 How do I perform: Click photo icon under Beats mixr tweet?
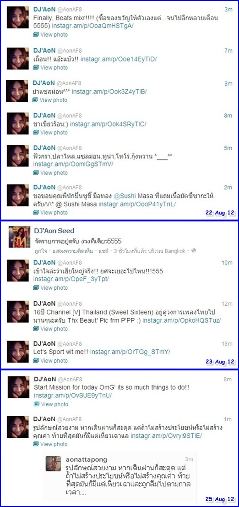click(x=36, y=34)
